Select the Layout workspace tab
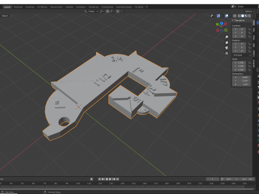This screenshot has width=259, height=194. (x=7, y=7)
